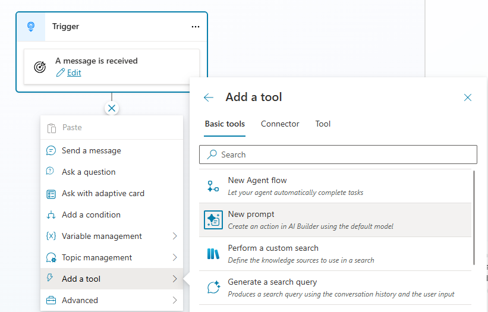This screenshot has width=488, height=312.
Task: Close the Add a tool panel
Action: pyautogui.click(x=468, y=97)
